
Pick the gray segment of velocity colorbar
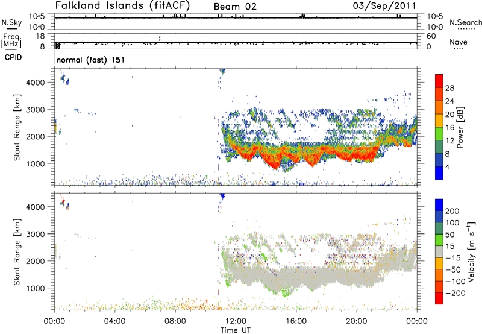click(x=439, y=251)
